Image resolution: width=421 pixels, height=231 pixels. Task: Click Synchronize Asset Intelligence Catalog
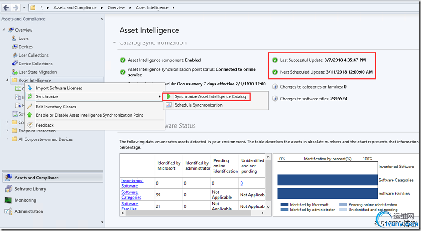point(206,96)
